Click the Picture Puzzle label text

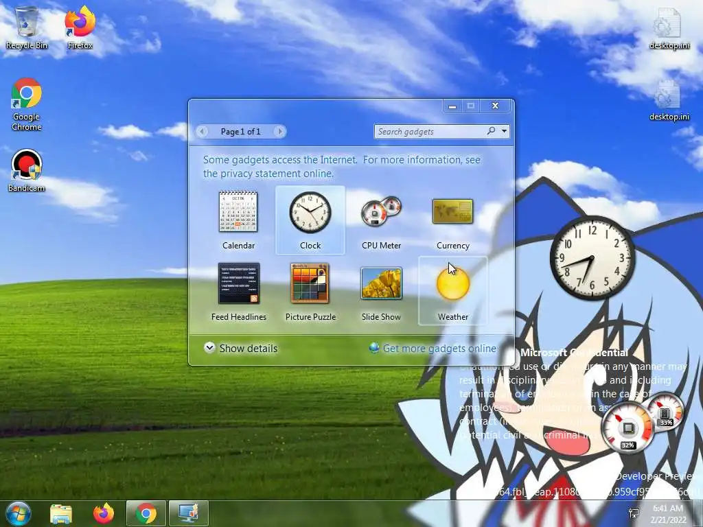[311, 317]
